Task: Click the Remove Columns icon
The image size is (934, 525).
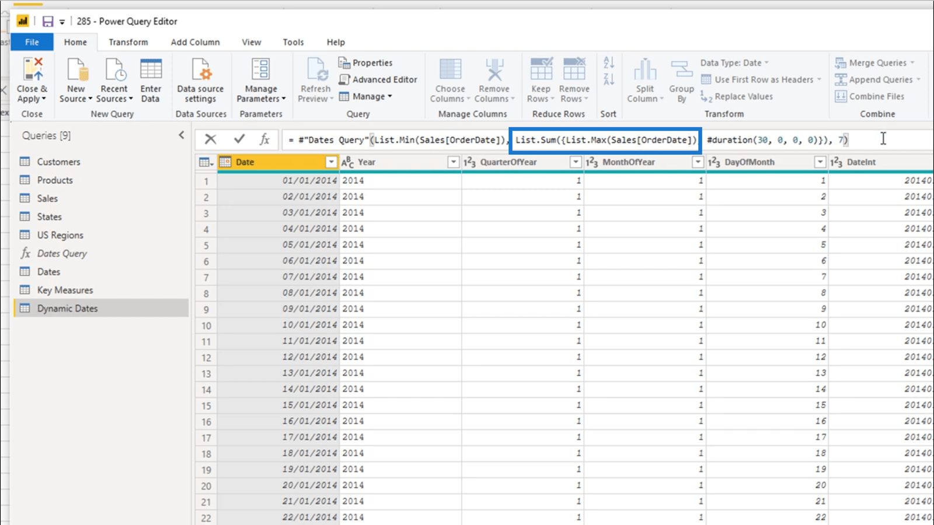Action: coord(494,69)
